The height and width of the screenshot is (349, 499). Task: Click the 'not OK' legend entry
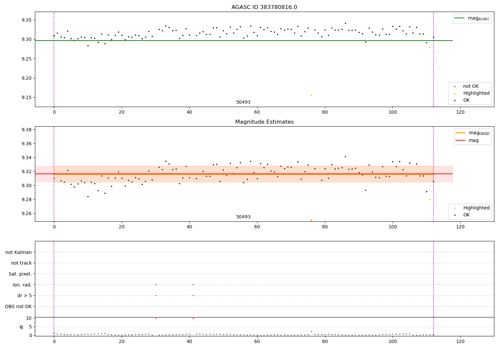pyautogui.click(x=471, y=86)
